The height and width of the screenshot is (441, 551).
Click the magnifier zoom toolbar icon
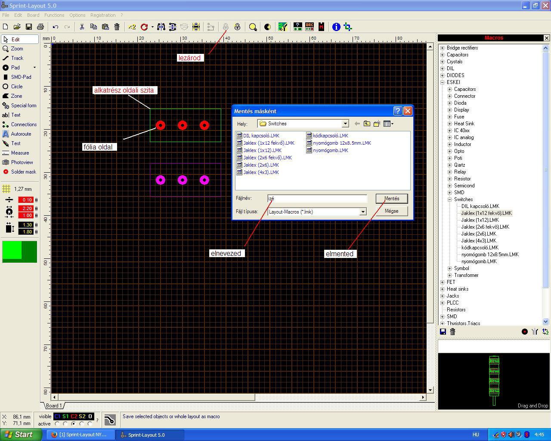tap(253, 27)
